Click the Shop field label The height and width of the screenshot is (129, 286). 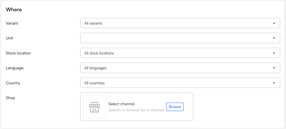coord(10,98)
